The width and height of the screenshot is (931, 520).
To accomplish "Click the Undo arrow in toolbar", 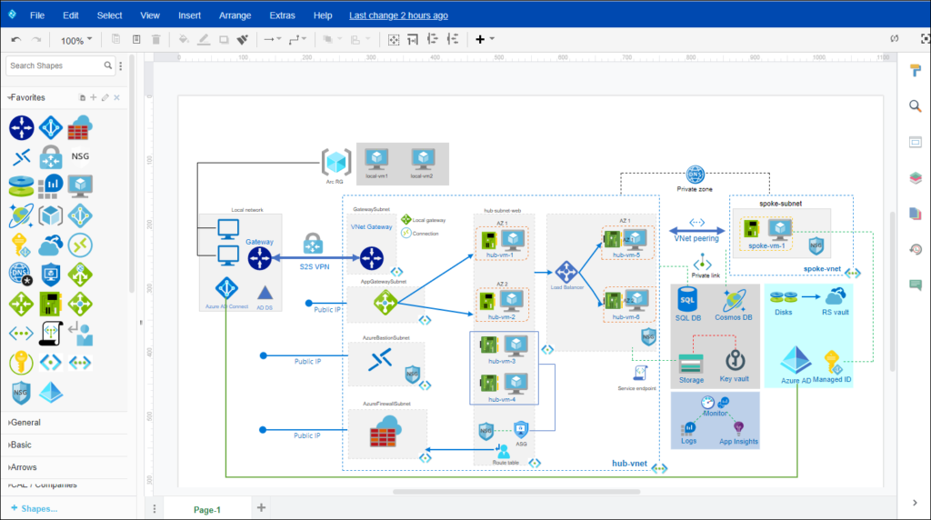I will 16,39.
